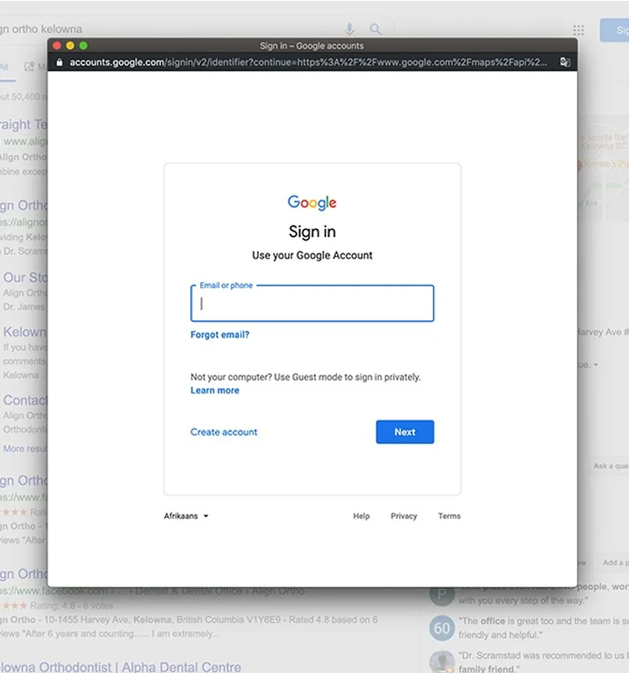
Task: Open the Learn more link
Action: point(215,390)
